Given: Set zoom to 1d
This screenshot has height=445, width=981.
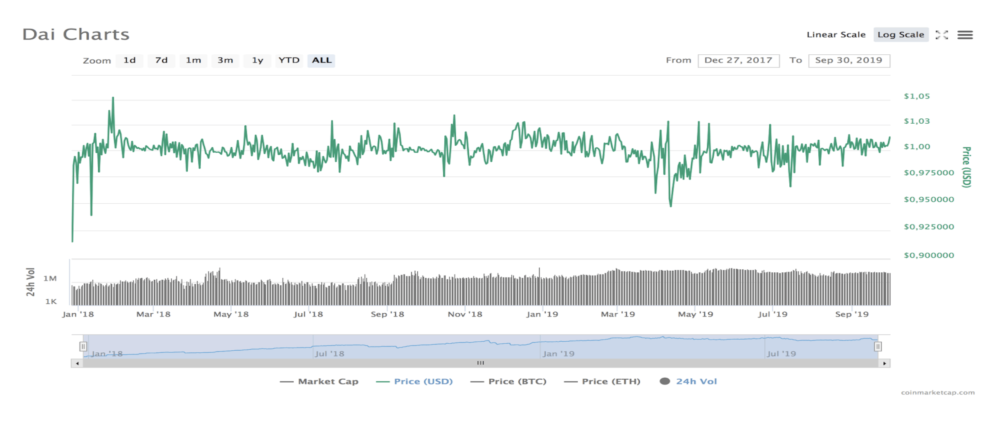Looking at the screenshot, I should click(130, 60).
